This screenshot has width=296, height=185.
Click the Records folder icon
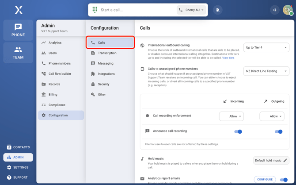pyautogui.click(x=44, y=84)
